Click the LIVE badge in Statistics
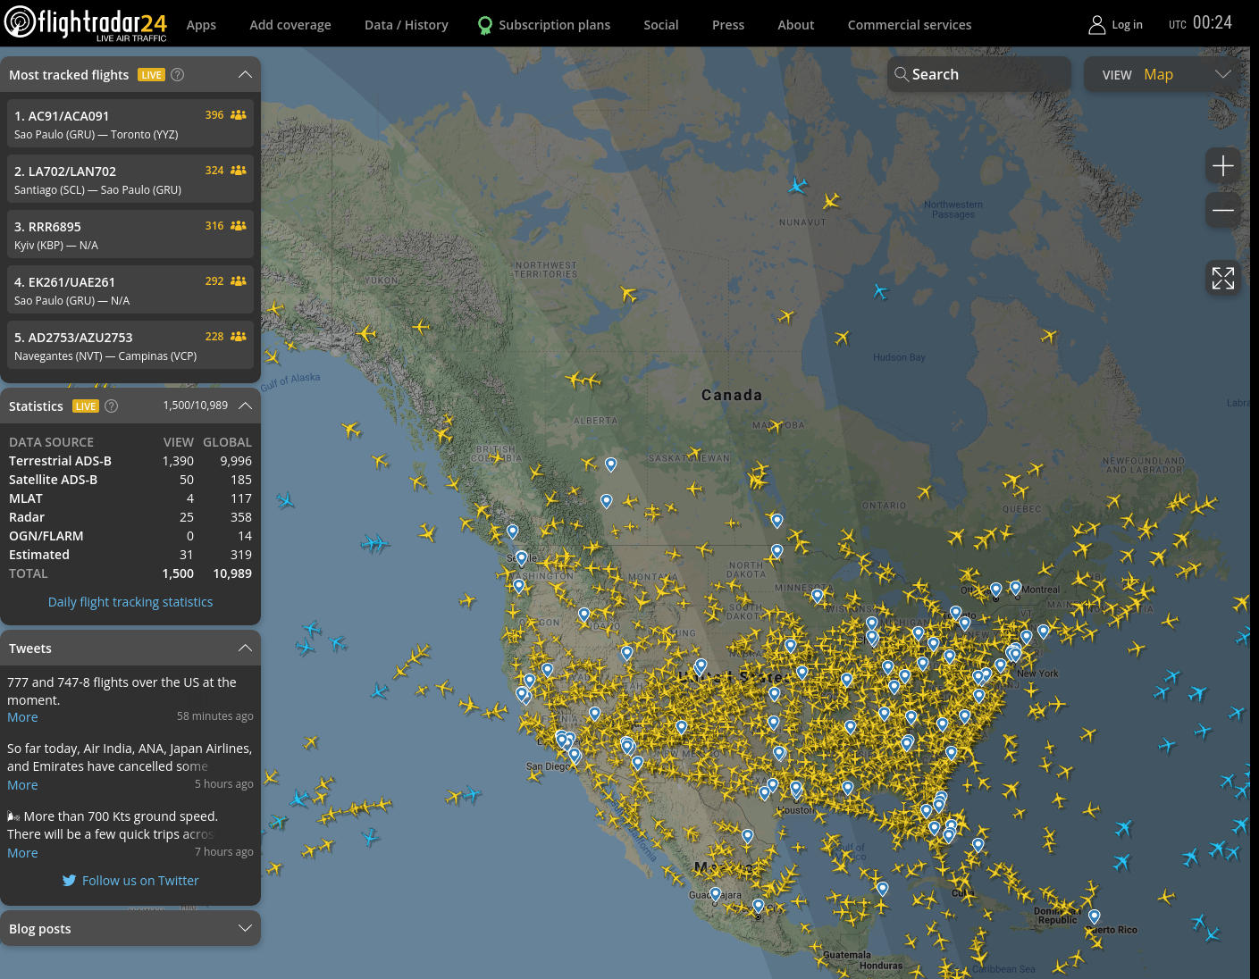Image resolution: width=1259 pixels, height=979 pixels. pyautogui.click(x=86, y=406)
